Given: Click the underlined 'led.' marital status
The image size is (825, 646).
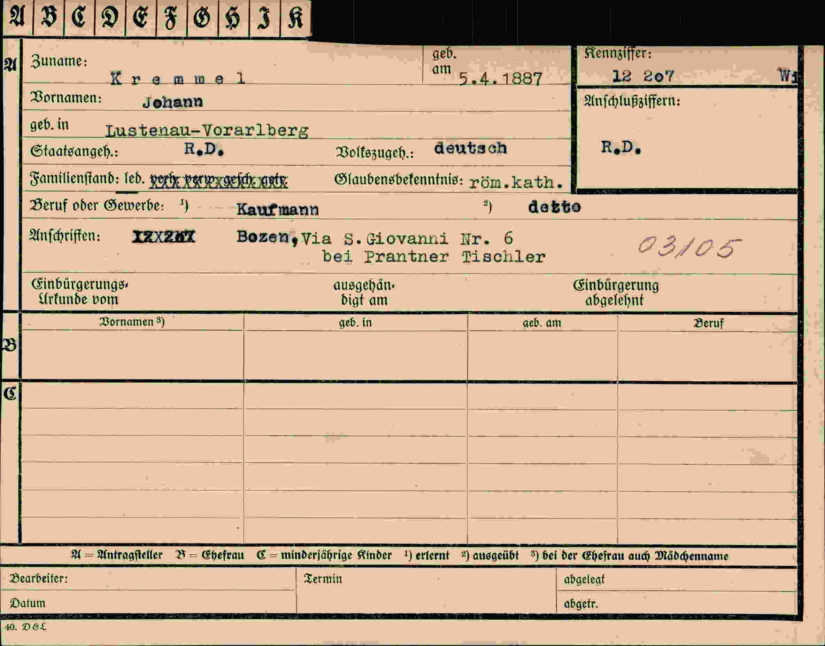Looking at the screenshot, I should tap(134, 179).
